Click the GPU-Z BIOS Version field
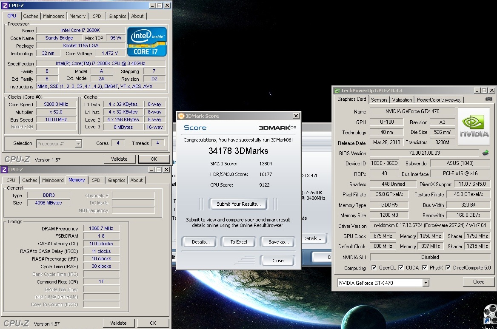Image resolution: width=497 pixels, height=329 pixels. (x=424, y=153)
